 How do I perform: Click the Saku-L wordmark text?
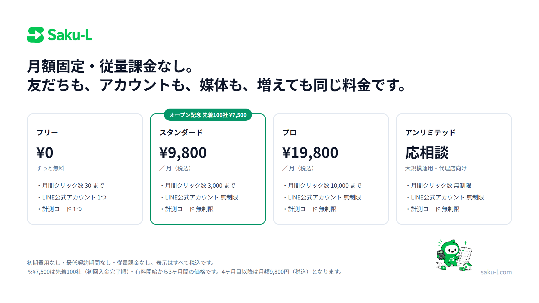point(70,35)
